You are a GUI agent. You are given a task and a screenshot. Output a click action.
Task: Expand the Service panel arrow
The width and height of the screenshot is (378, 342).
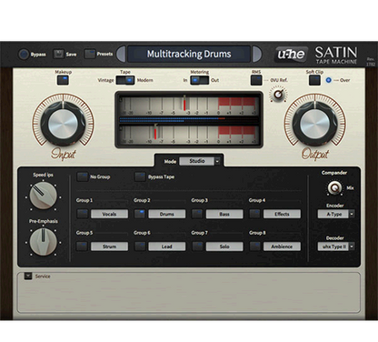coord(28,276)
